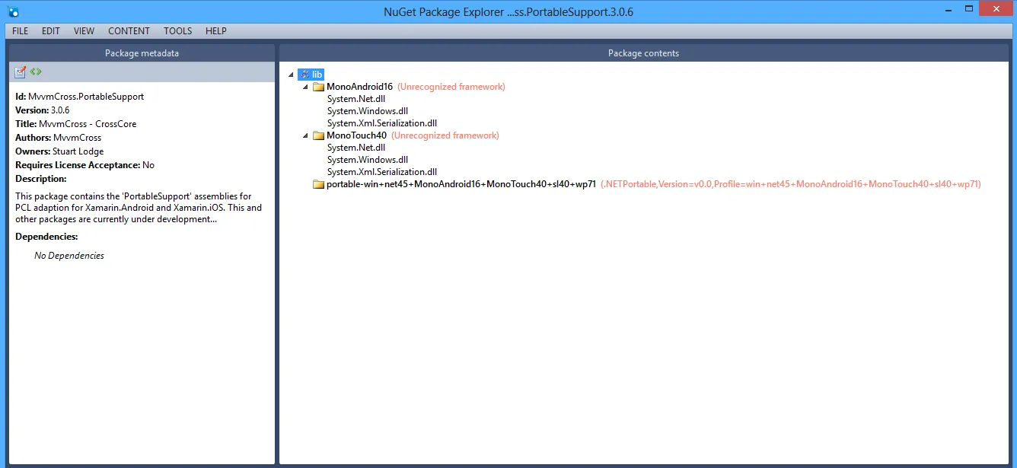1017x468 pixels.
Task: Click the Package contents panel header
Action: [x=643, y=53]
